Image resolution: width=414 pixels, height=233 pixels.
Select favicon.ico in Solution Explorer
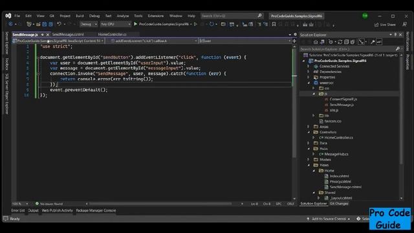pos(332,121)
